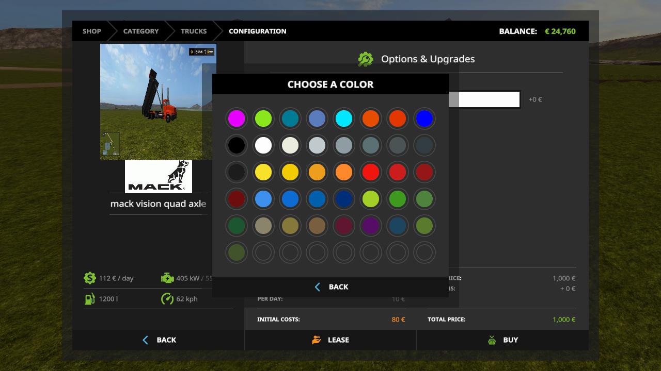Choose the pure black color swatch
Viewport: 661px width, 371px height.
point(237,145)
